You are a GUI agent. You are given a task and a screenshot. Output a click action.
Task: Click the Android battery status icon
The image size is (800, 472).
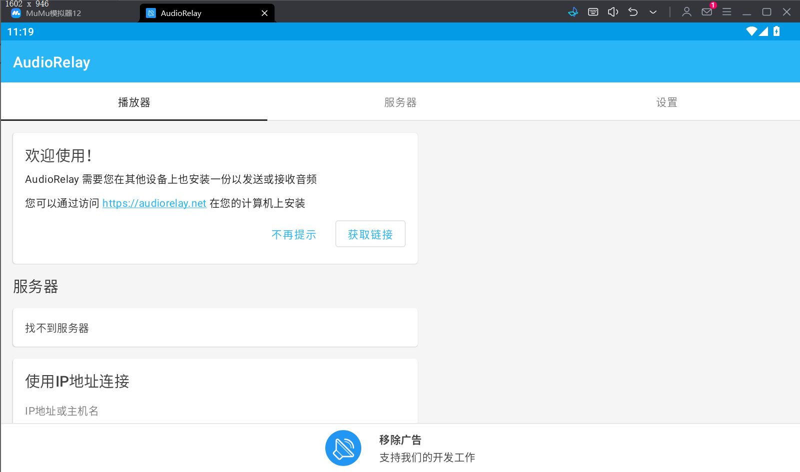coord(777,31)
